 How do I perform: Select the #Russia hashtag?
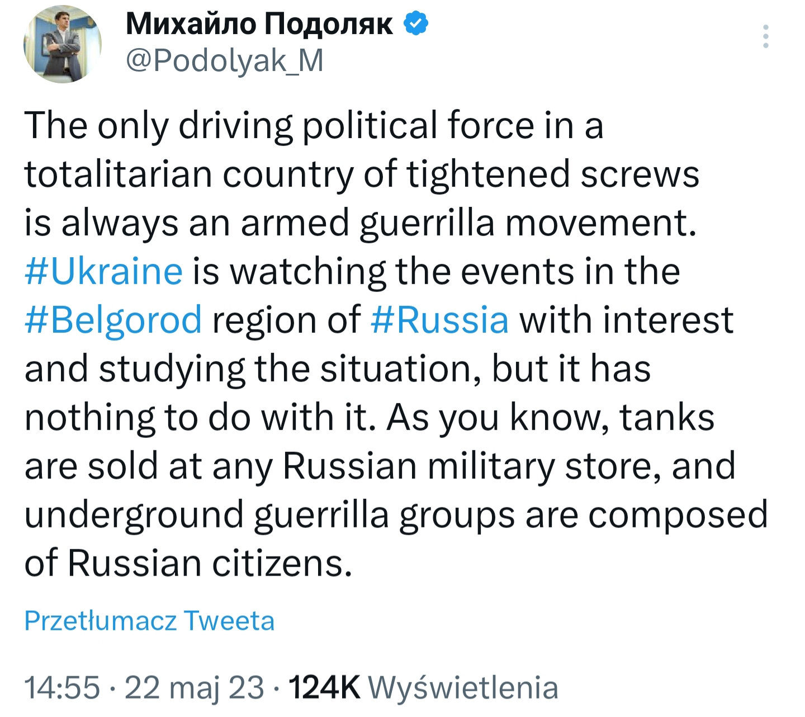[439, 320]
